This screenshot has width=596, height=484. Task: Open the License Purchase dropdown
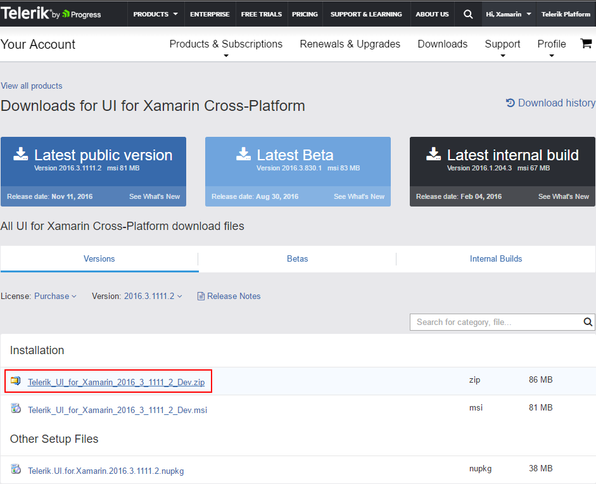[56, 296]
